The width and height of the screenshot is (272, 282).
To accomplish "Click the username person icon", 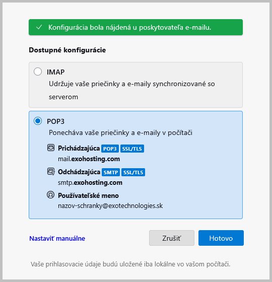I will click(51, 195).
